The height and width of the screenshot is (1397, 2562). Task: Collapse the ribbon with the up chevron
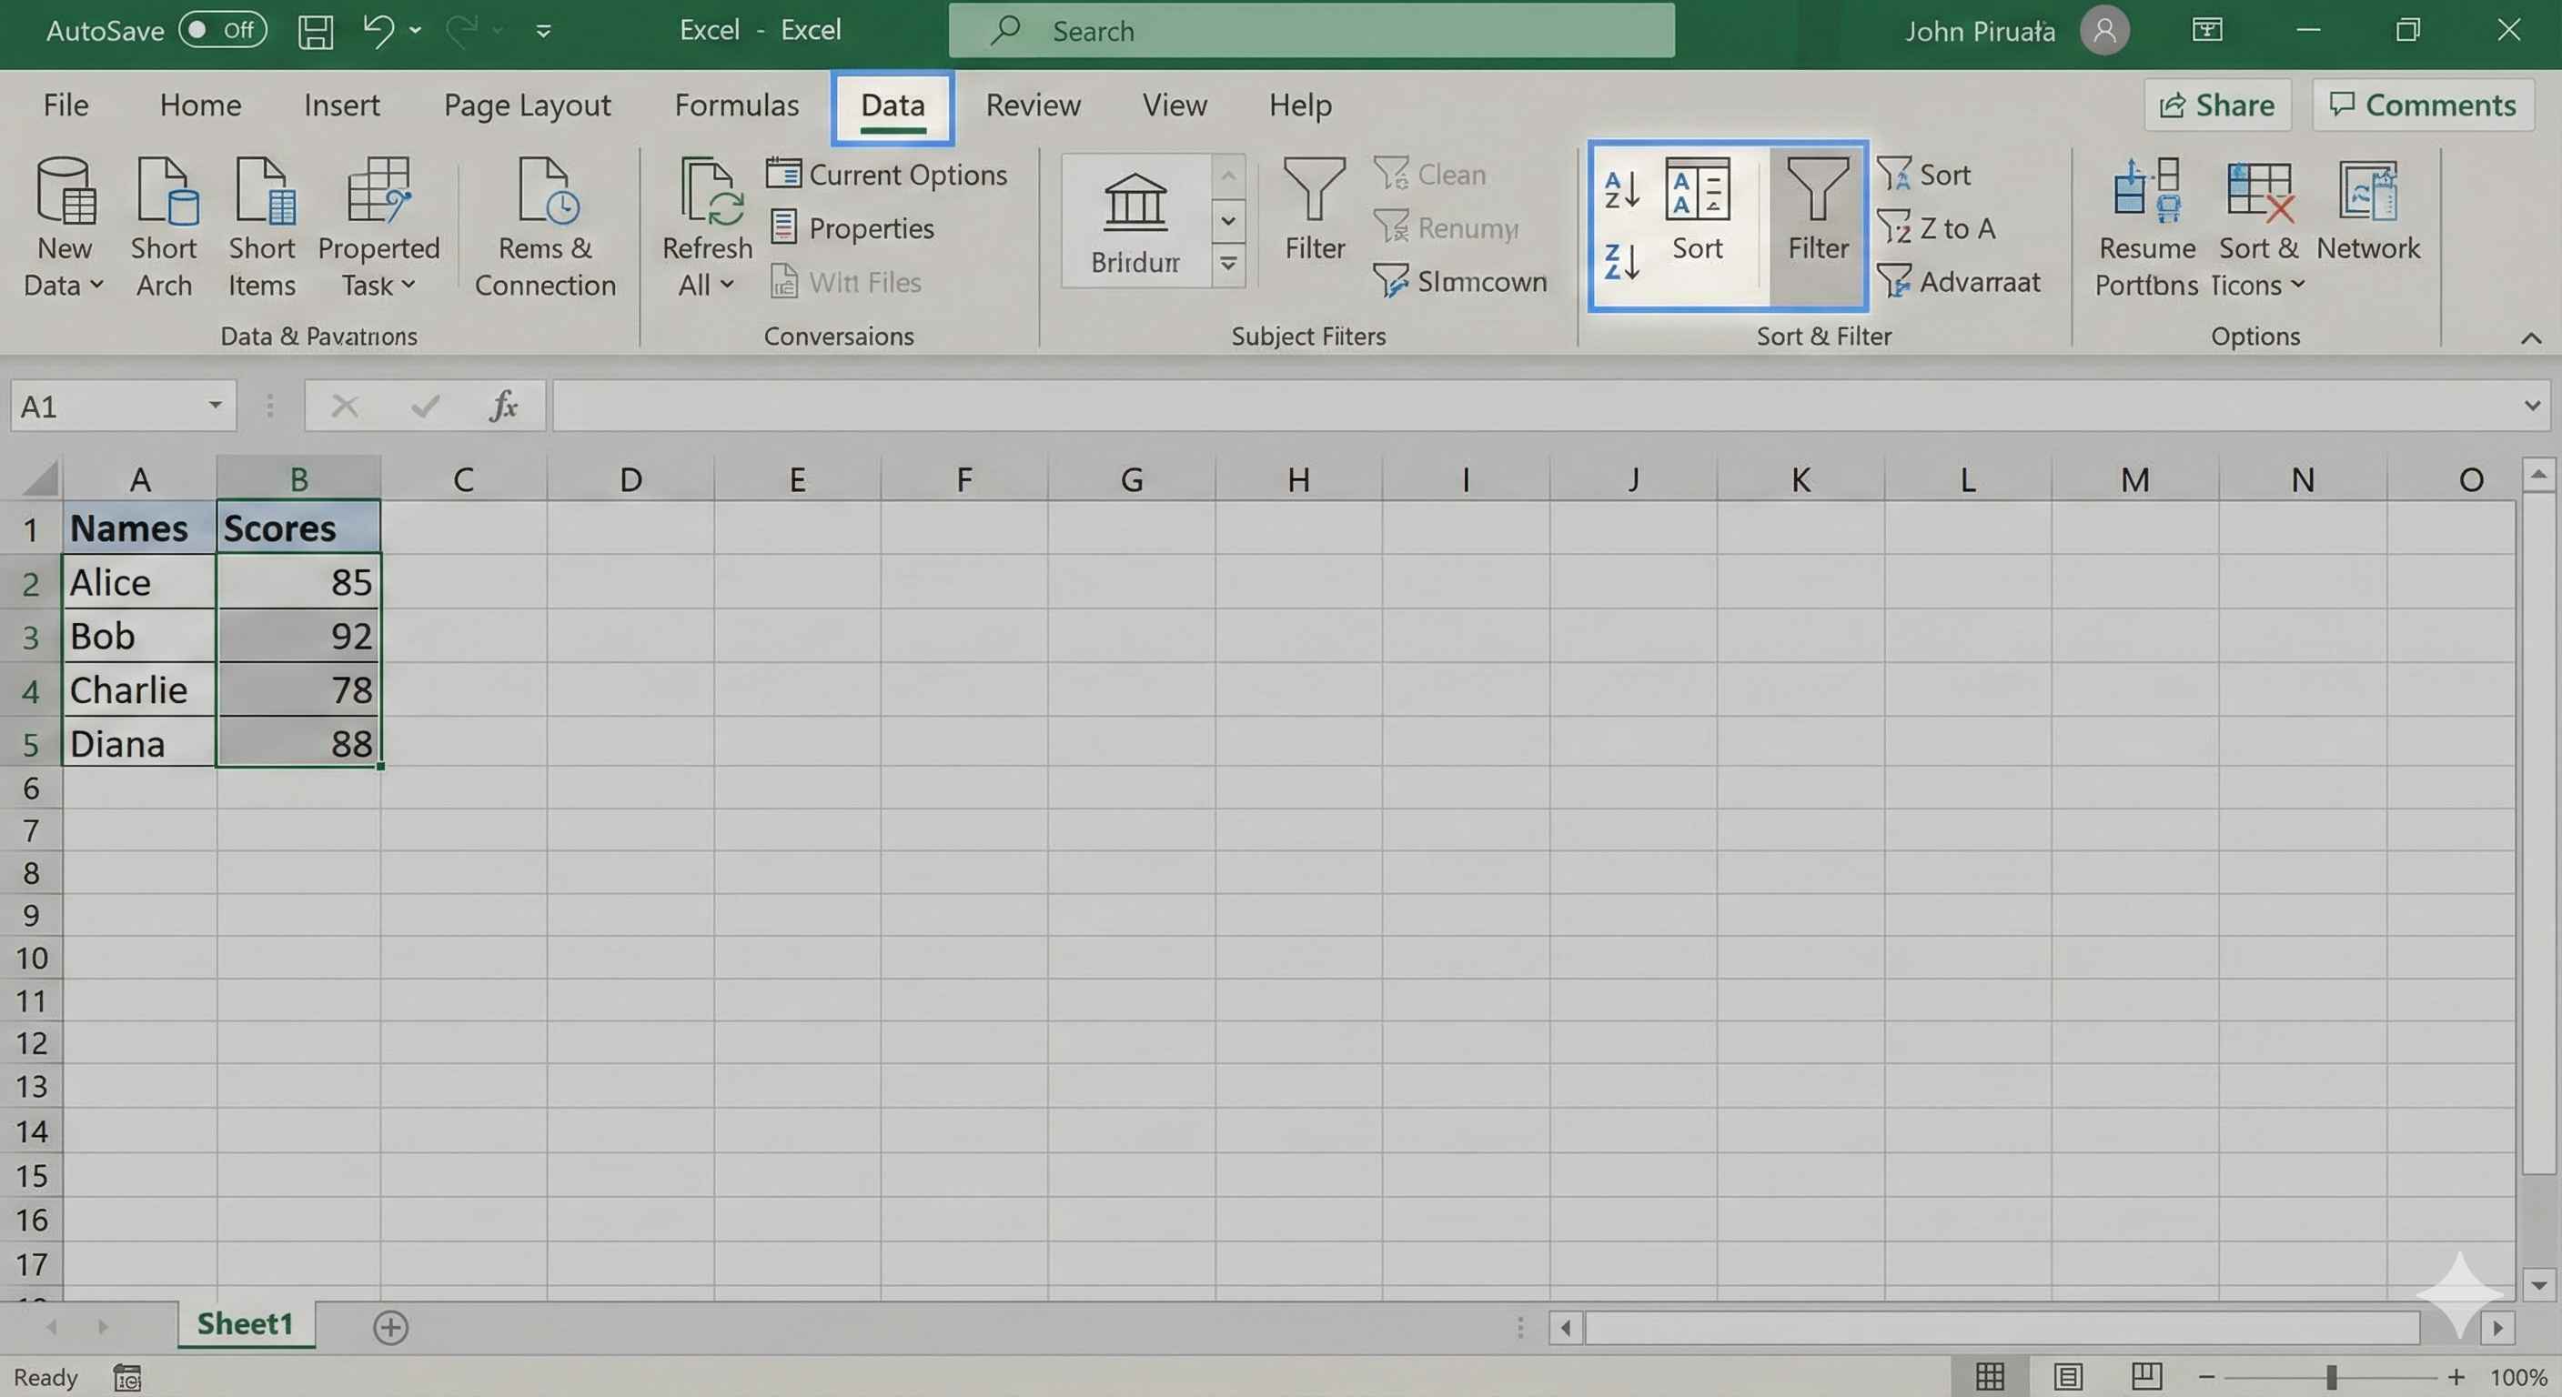2530,338
